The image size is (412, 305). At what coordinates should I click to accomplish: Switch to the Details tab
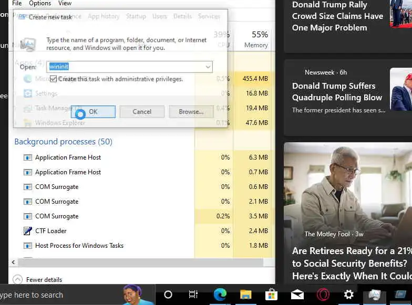pos(182,16)
